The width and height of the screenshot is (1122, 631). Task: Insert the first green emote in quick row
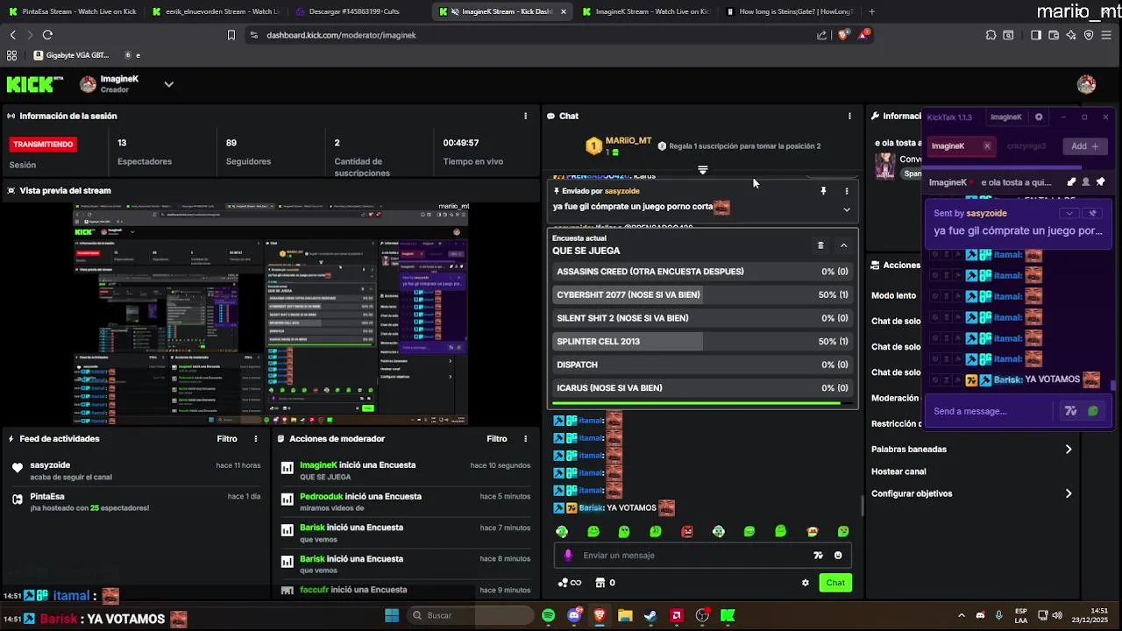point(562,531)
